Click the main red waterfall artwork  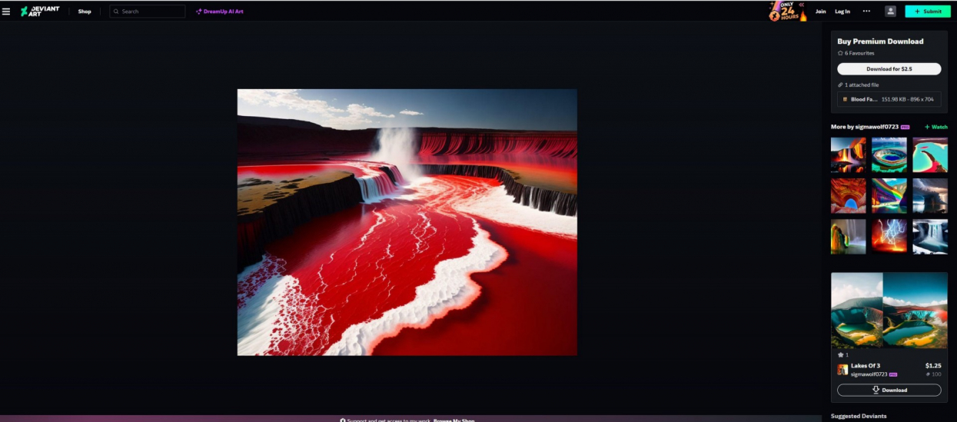coord(407,222)
